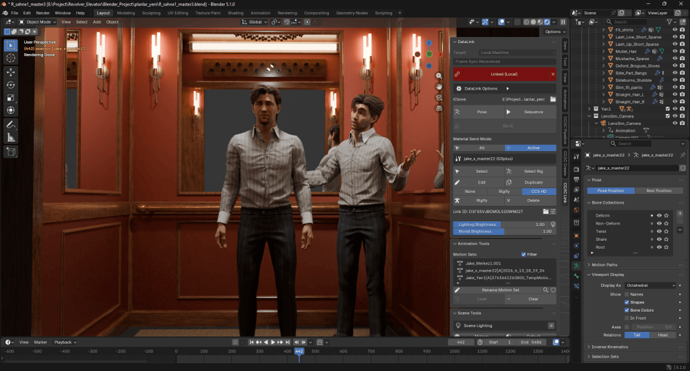The height and width of the screenshot is (371, 690).
Task: Enable the Names checkbox in Viewport Display
Action: [x=627, y=294]
